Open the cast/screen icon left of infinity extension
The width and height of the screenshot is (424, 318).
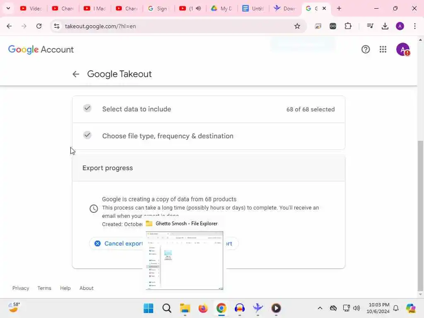click(x=318, y=26)
